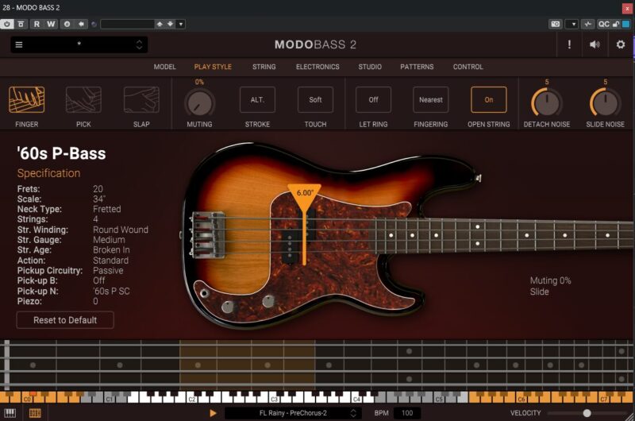Image resolution: width=635 pixels, height=421 pixels.
Task: Toggle Open String On button
Action: pos(489,99)
